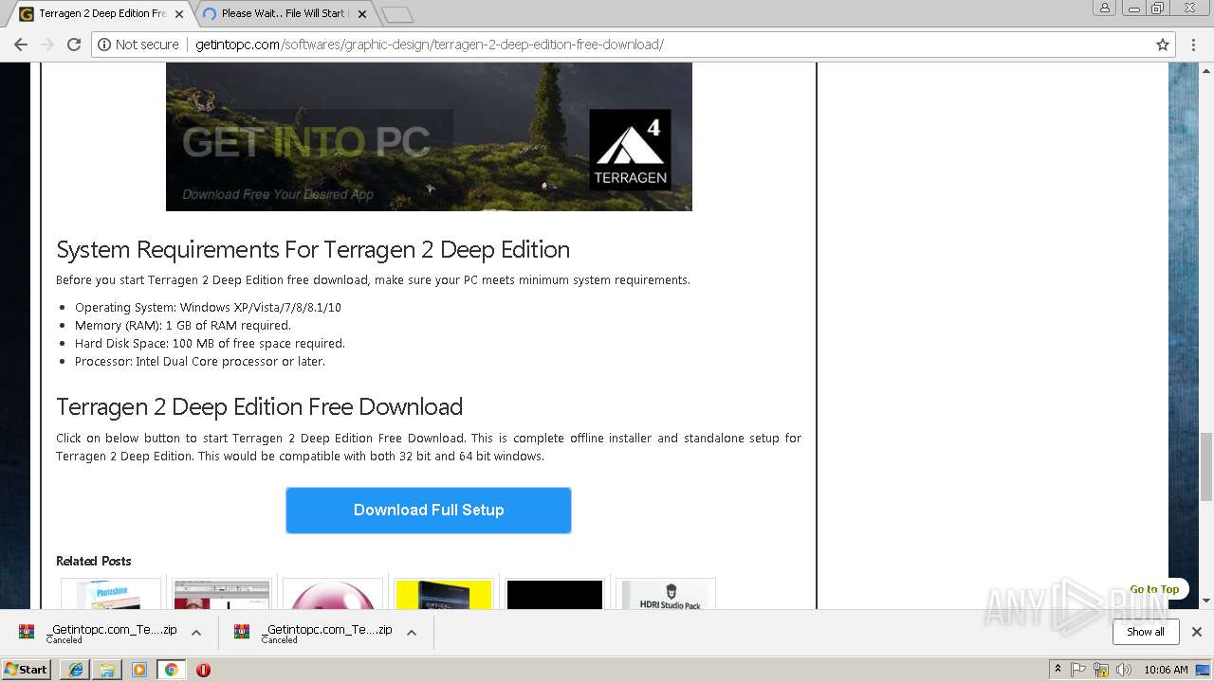The height and width of the screenshot is (682, 1214).
Task: Open the Windows Start menu
Action: (x=27, y=669)
